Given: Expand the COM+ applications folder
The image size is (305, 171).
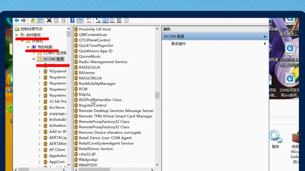Looking at the screenshot, I should [x=34, y=53].
